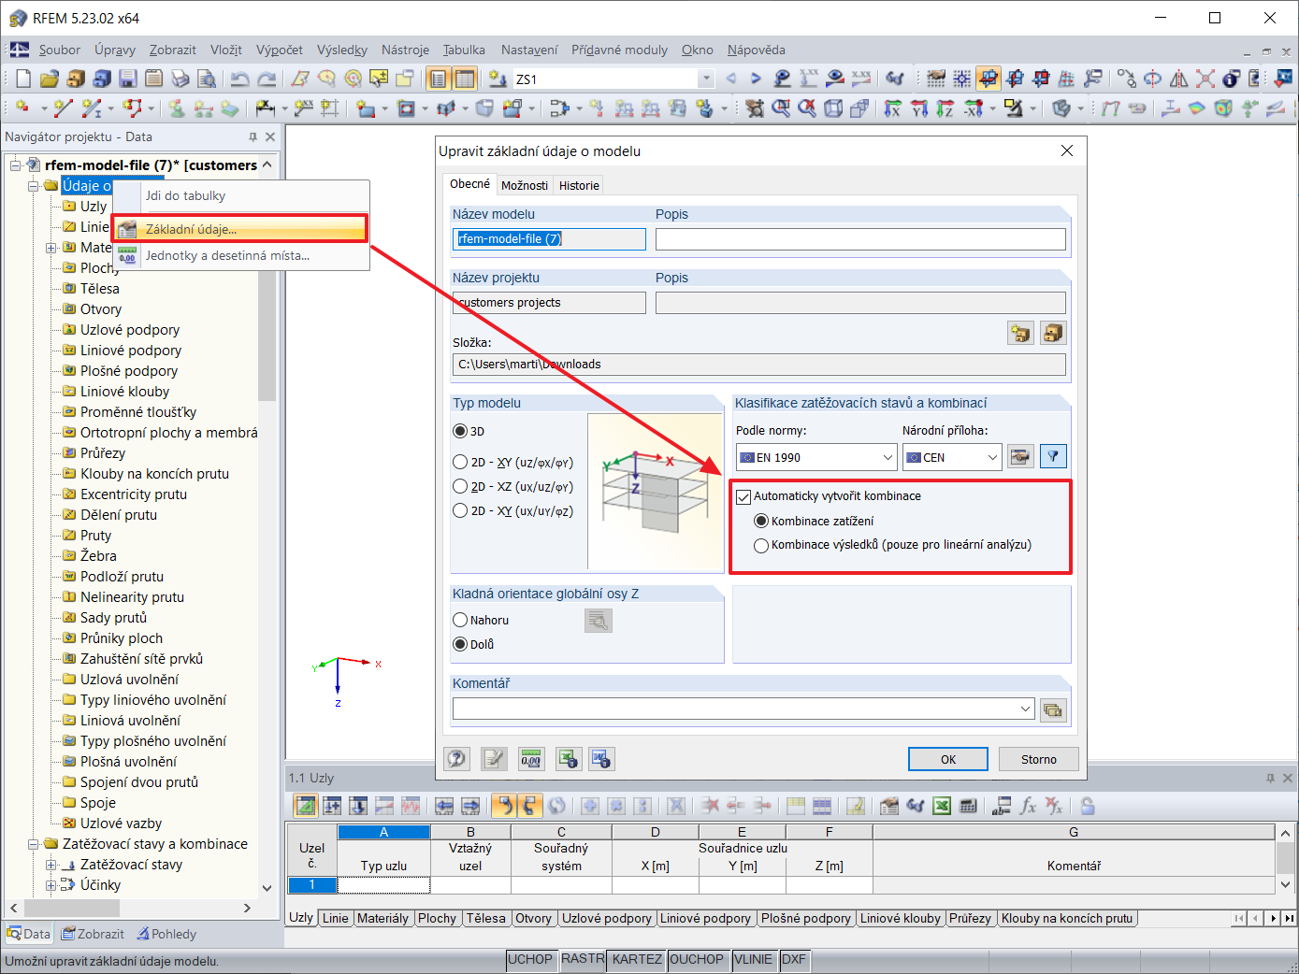Click the Storno button in the dialog

1038,759
